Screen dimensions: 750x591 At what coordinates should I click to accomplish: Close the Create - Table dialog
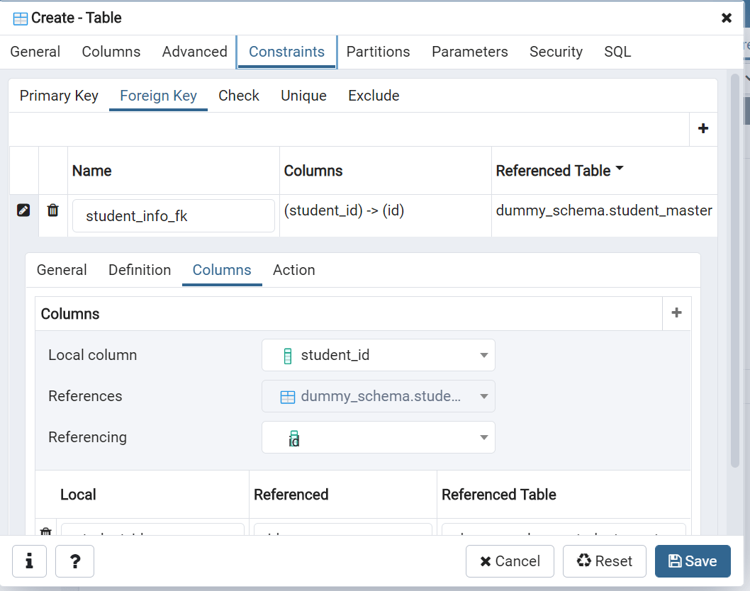727,18
